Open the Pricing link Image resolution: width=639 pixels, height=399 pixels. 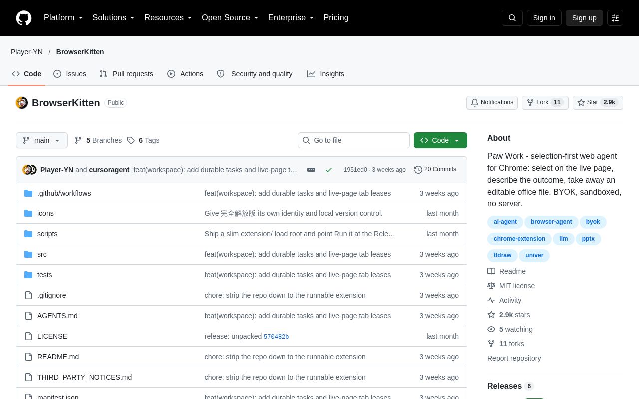336,18
